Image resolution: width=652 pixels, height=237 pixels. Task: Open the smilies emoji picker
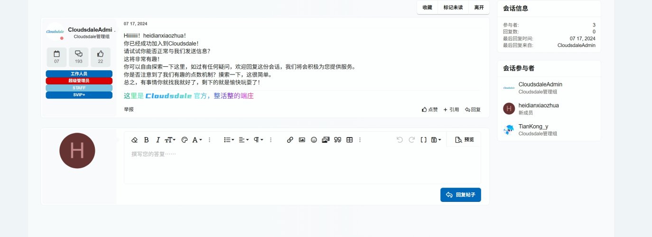coord(314,140)
